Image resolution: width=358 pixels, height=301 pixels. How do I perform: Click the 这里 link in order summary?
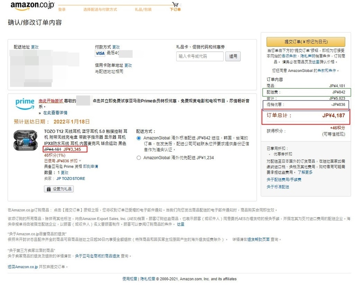coord(316,62)
